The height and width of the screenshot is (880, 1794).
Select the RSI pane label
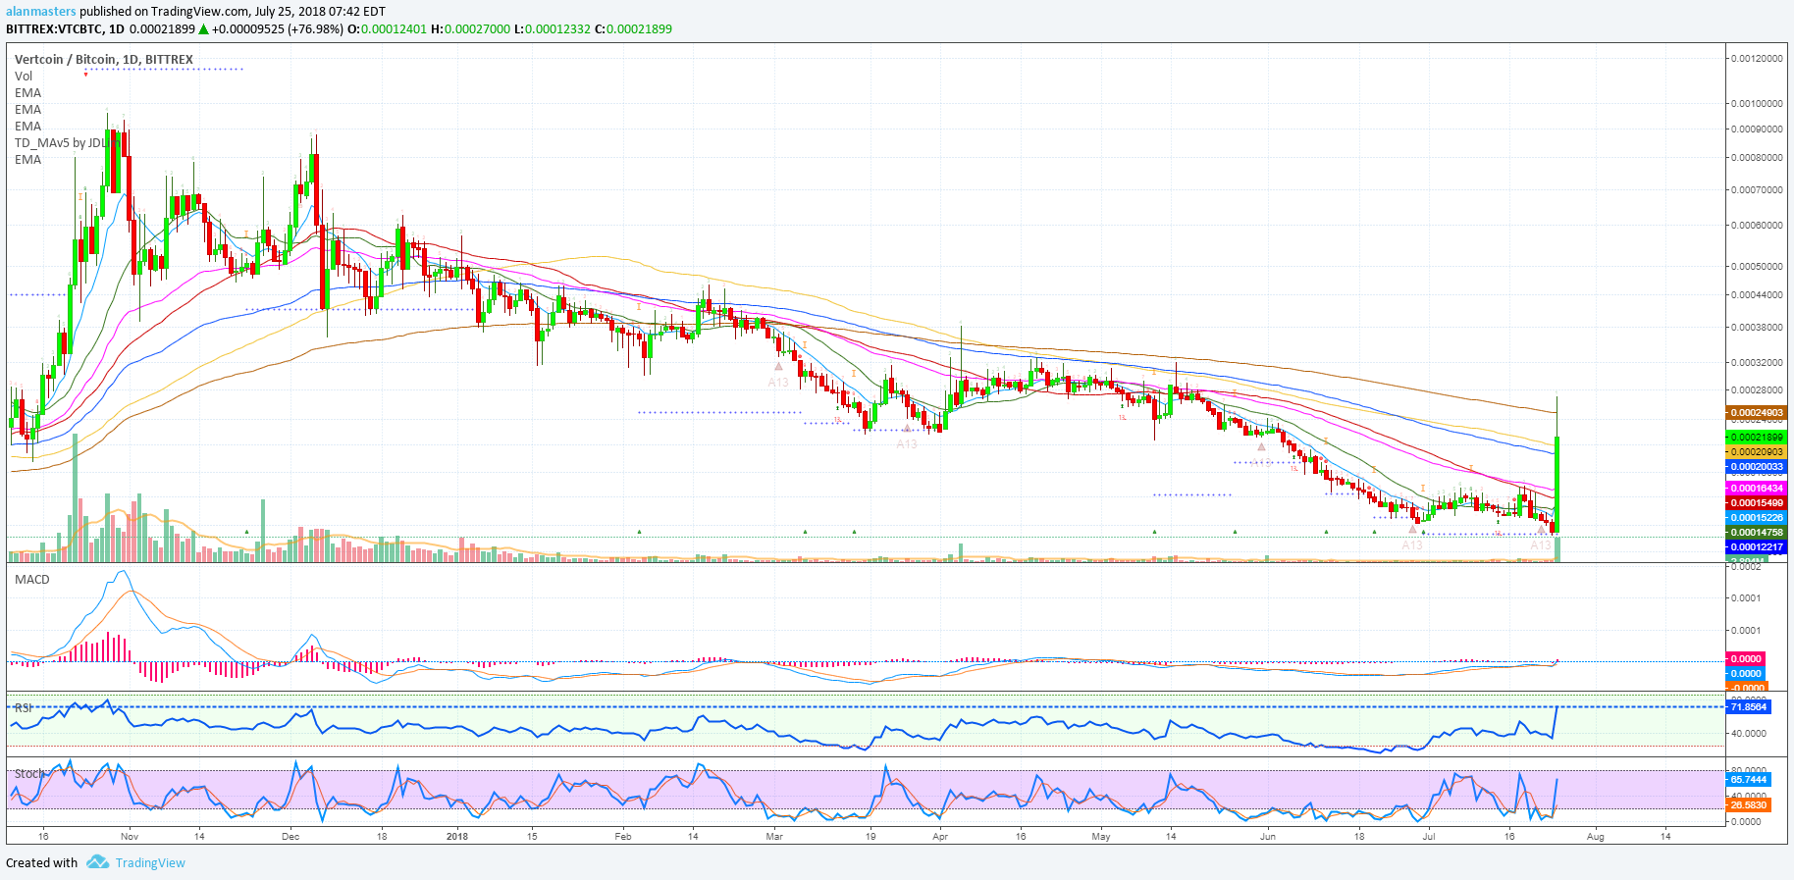[24, 707]
